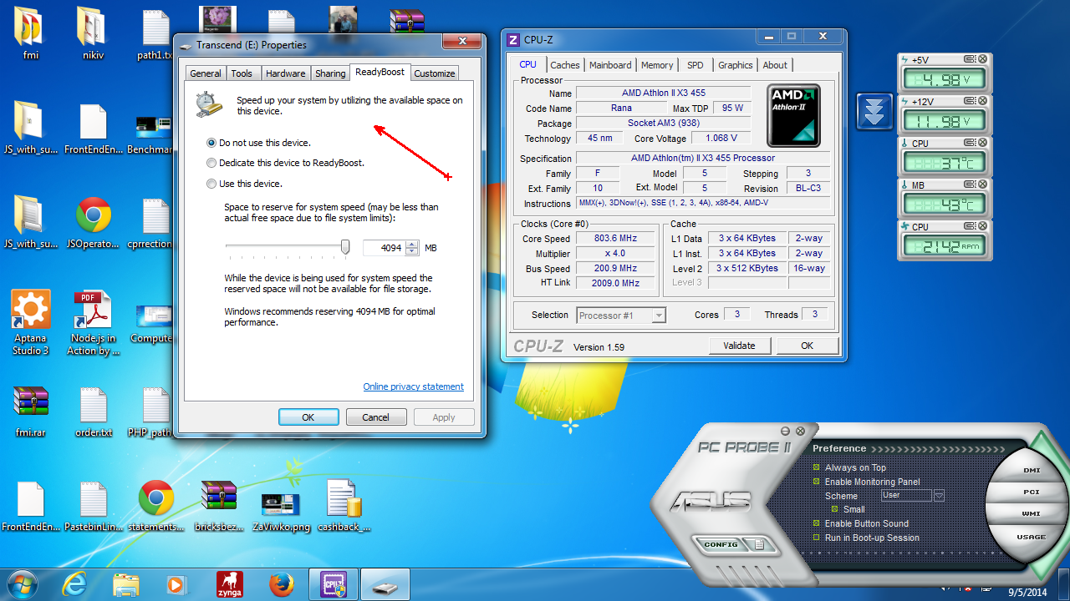This screenshot has height=601, width=1070.
Task: Click the ReadyBoost space slider thumb
Action: (x=345, y=247)
